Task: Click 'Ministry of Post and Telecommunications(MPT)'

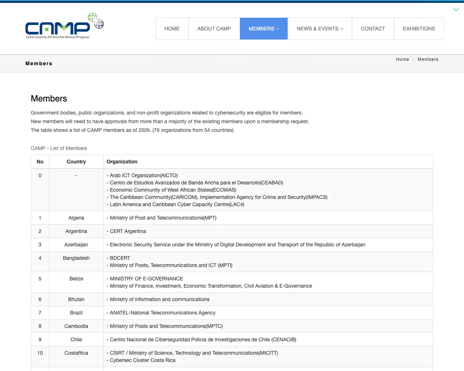Action: (x=161, y=218)
